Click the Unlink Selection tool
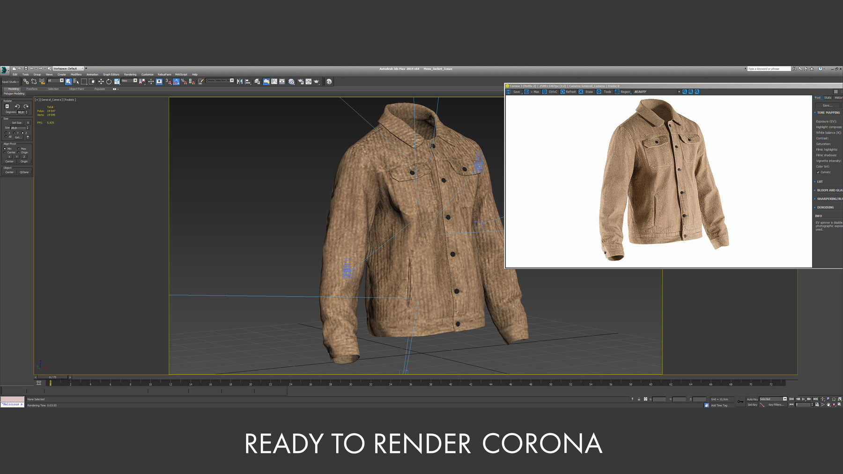 [x=34, y=81]
